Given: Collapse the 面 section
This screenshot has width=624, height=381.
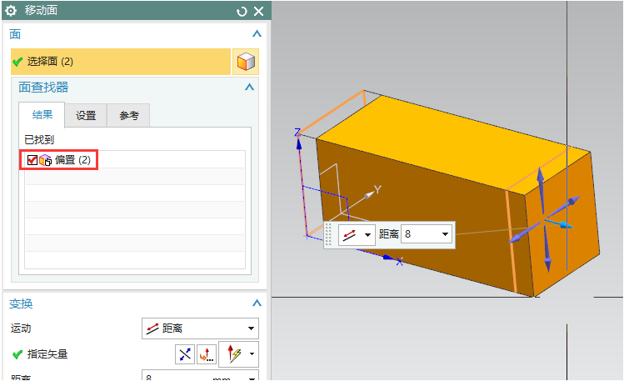Looking at the screenshot, I should tap(257, 34).
